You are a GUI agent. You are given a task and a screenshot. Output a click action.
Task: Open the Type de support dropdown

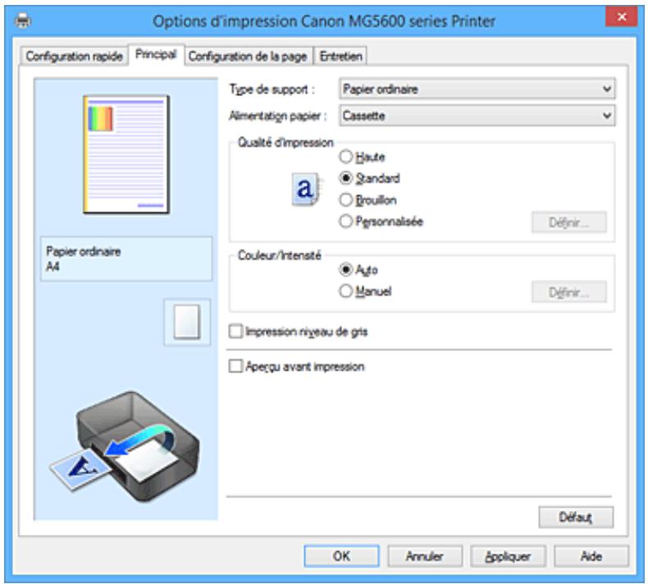[477, 89]
